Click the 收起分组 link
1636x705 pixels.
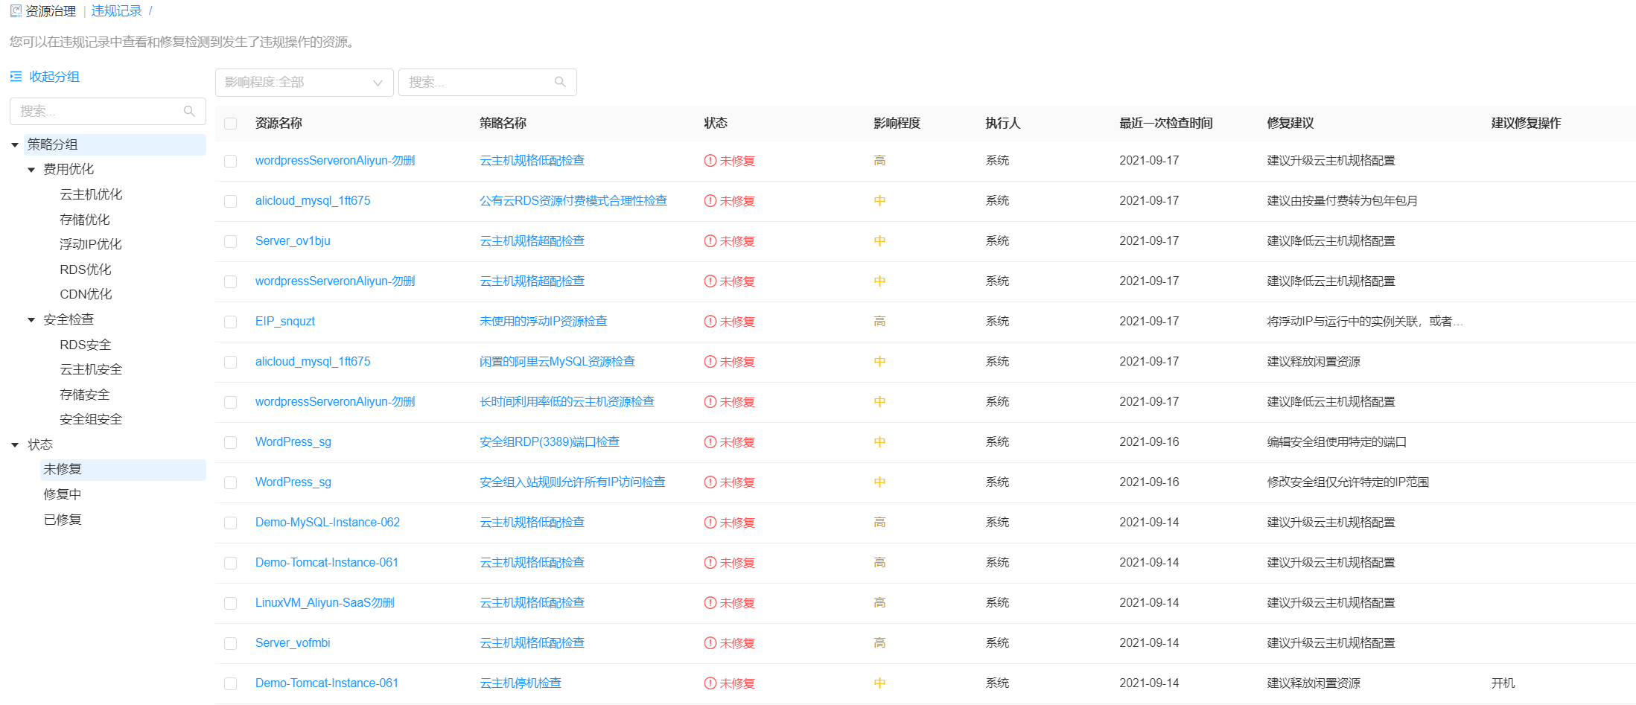click(54, 77)
